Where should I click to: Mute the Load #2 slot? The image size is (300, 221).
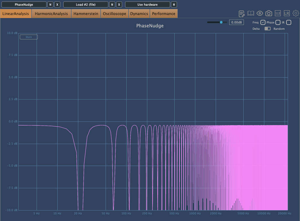[x=112, y=5]
